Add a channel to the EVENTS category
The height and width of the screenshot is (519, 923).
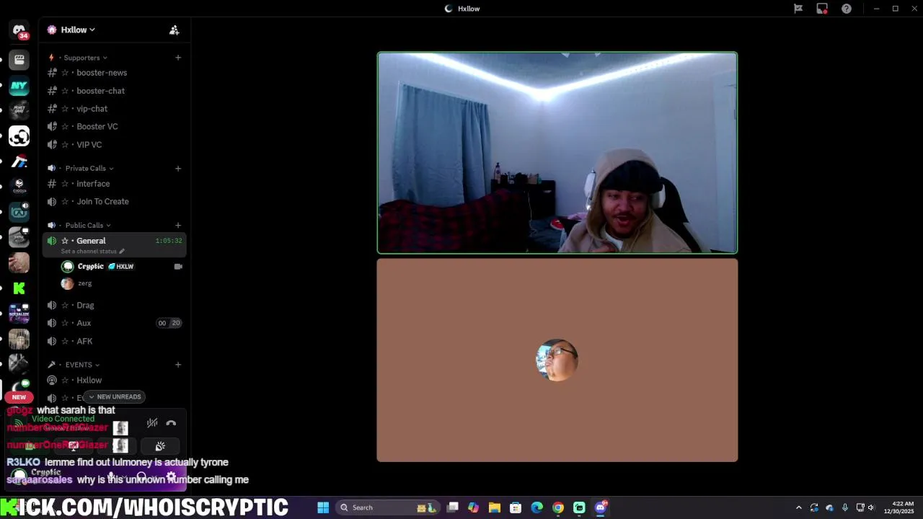coord(178,365)
